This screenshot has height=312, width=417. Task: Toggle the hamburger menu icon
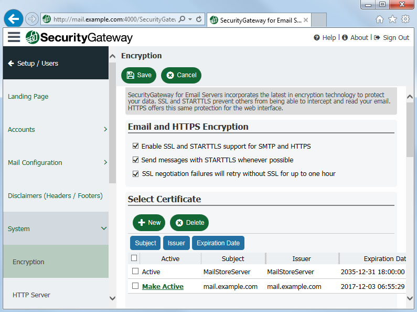[x=14, y=37]
